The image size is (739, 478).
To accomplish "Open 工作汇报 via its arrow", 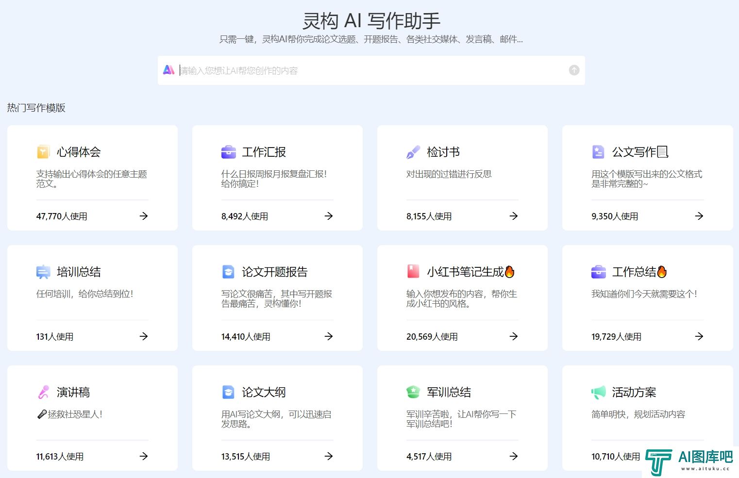I will tap(329, 216).
